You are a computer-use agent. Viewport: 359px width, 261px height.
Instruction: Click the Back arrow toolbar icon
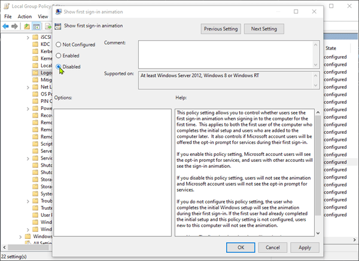coord(7,26)
